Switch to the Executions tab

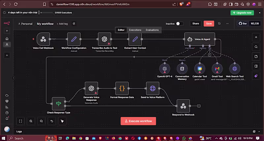click(135, 30)
